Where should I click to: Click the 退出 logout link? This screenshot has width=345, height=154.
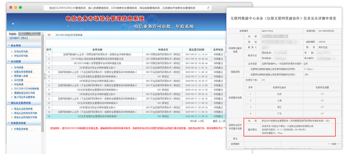[24, 38]
